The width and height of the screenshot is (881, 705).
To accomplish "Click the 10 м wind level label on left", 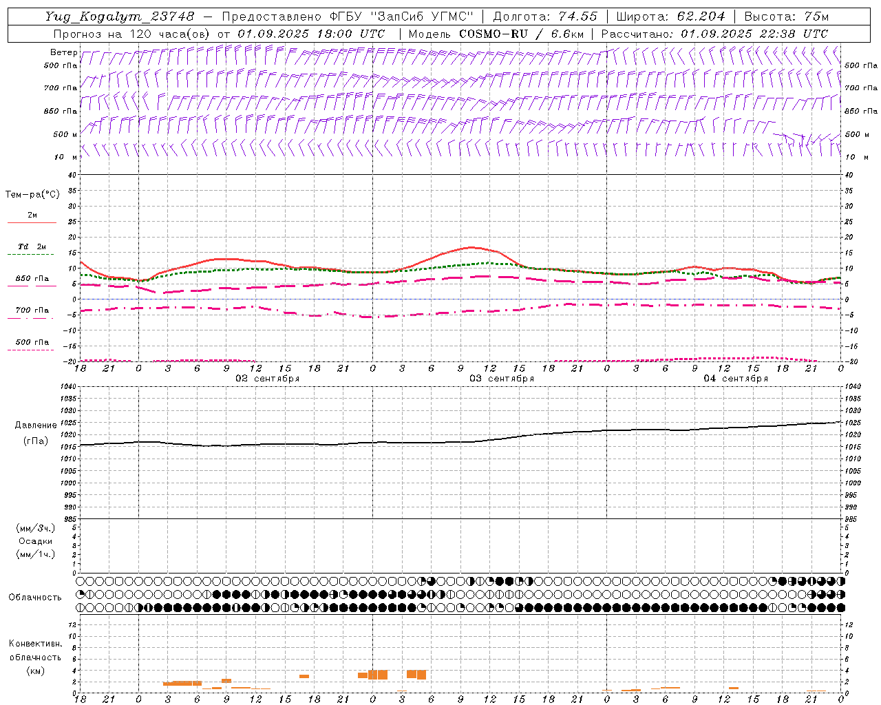I will tap(65, 157).
